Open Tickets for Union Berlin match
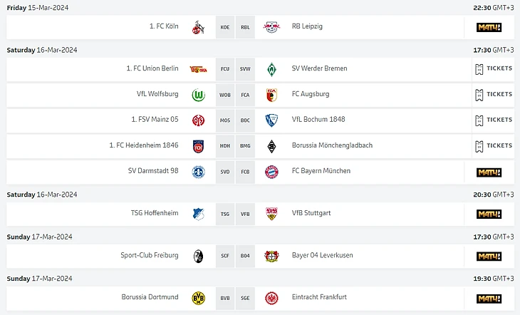Screen dimensions: 520x315 tap(493, 69)
